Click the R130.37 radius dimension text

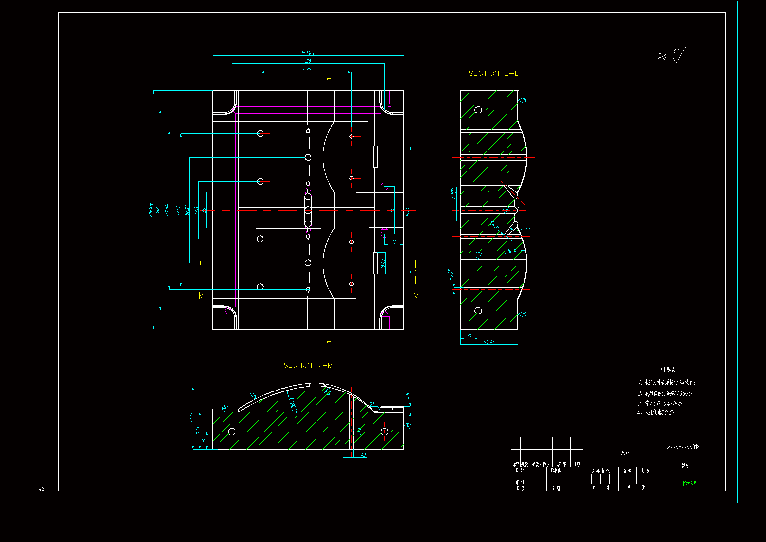[293, 405]
